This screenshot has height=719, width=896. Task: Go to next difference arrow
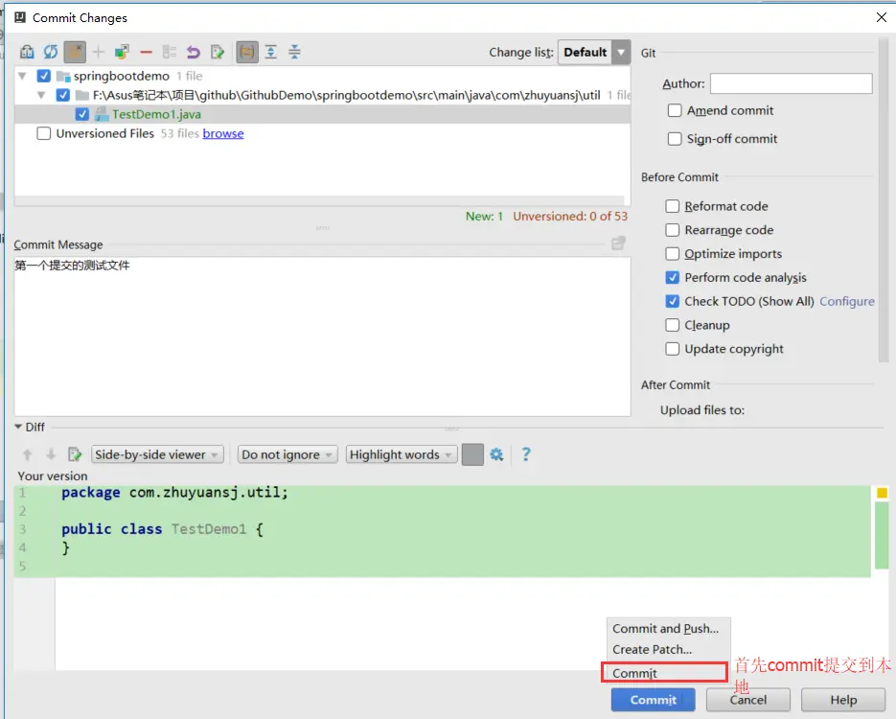pos(51,454)
